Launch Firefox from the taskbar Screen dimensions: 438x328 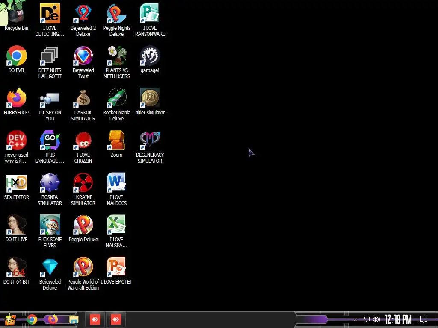[53, 319]
